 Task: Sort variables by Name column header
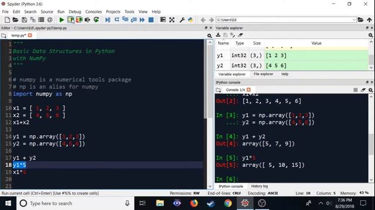tap(223, 43)
